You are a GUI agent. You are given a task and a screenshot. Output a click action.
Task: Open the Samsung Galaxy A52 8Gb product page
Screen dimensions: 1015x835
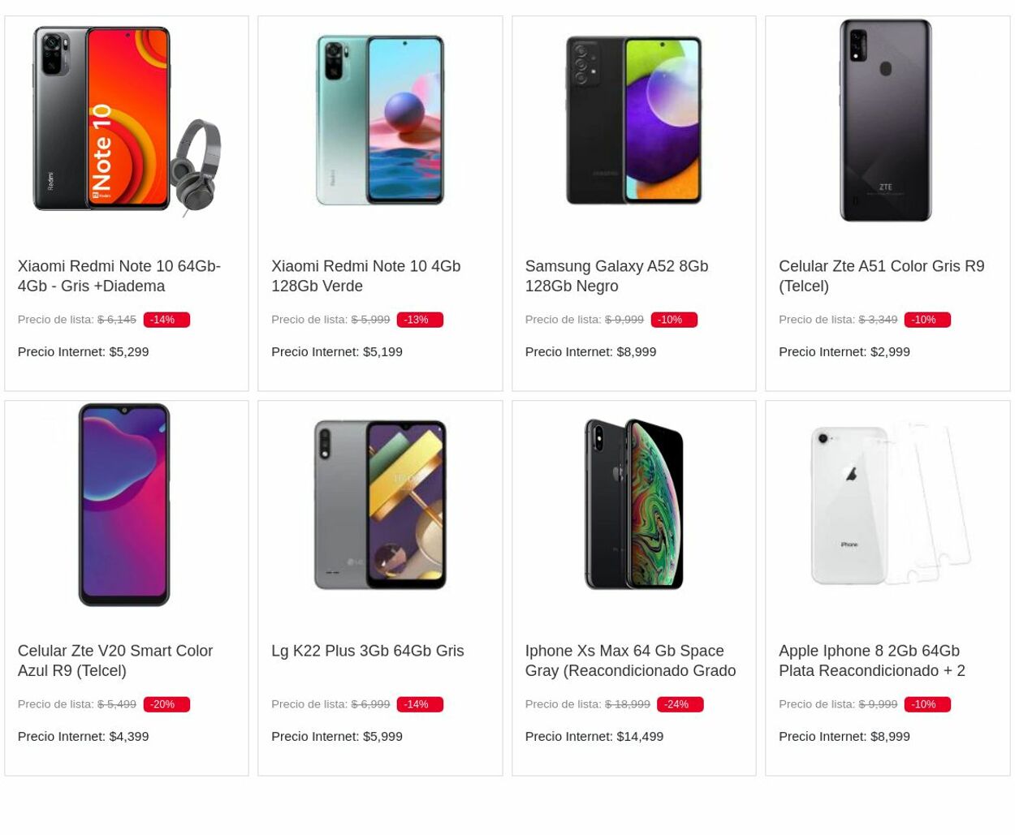coord(615,276)
